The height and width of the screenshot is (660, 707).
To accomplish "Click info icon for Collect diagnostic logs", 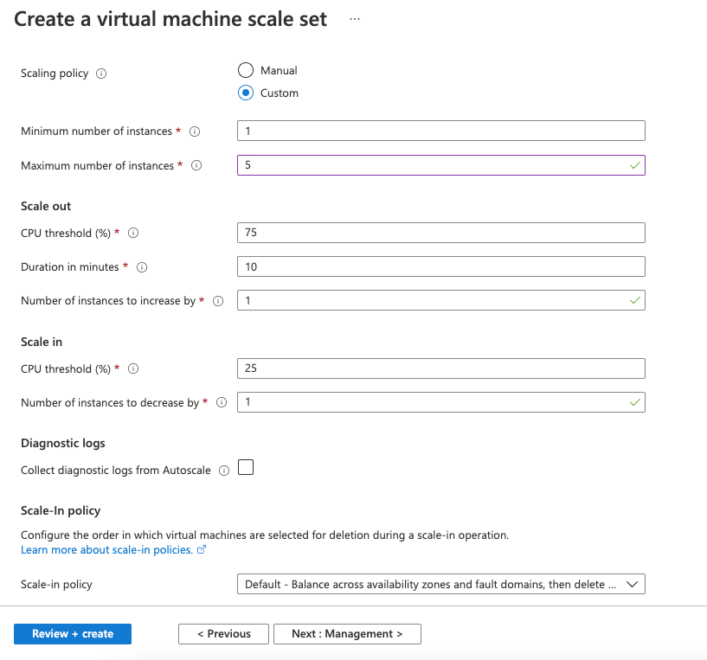I will tap(224, 471).
